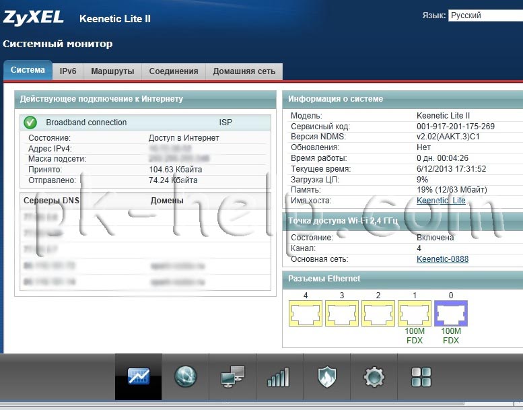Click the Информация о системе panel header
Image resolution: width=523 pixels, height=410 pixels.
[x=403, y=99]
